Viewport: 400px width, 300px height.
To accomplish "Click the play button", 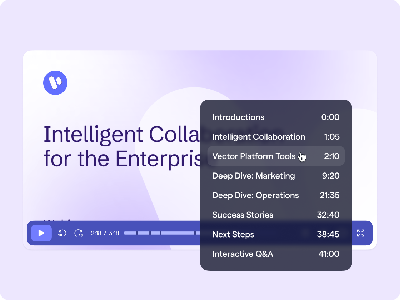I will (x=41, y=233).
